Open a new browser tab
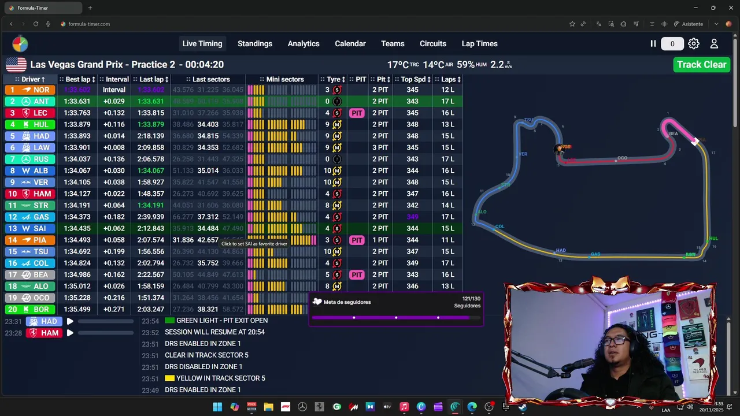740x416 pixels. 90,8
